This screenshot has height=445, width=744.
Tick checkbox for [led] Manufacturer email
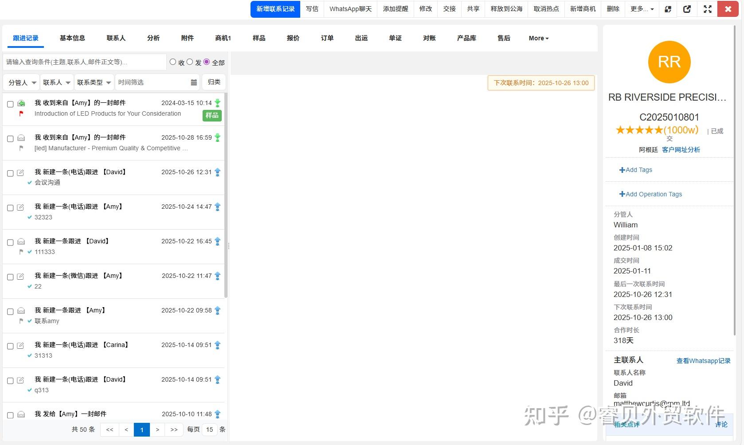click(10, 139)
